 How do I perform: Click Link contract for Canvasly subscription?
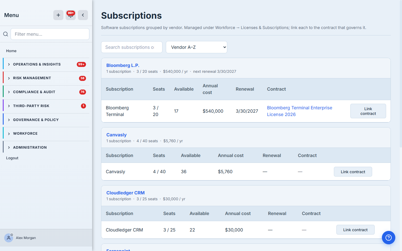click(x=353, y=172)
